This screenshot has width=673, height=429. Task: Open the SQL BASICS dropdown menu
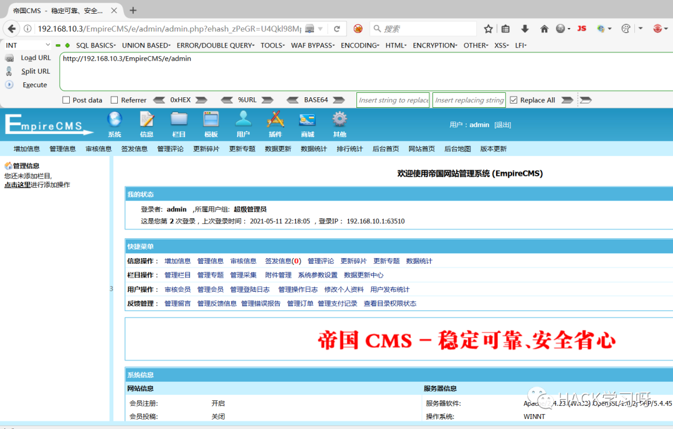96,45
